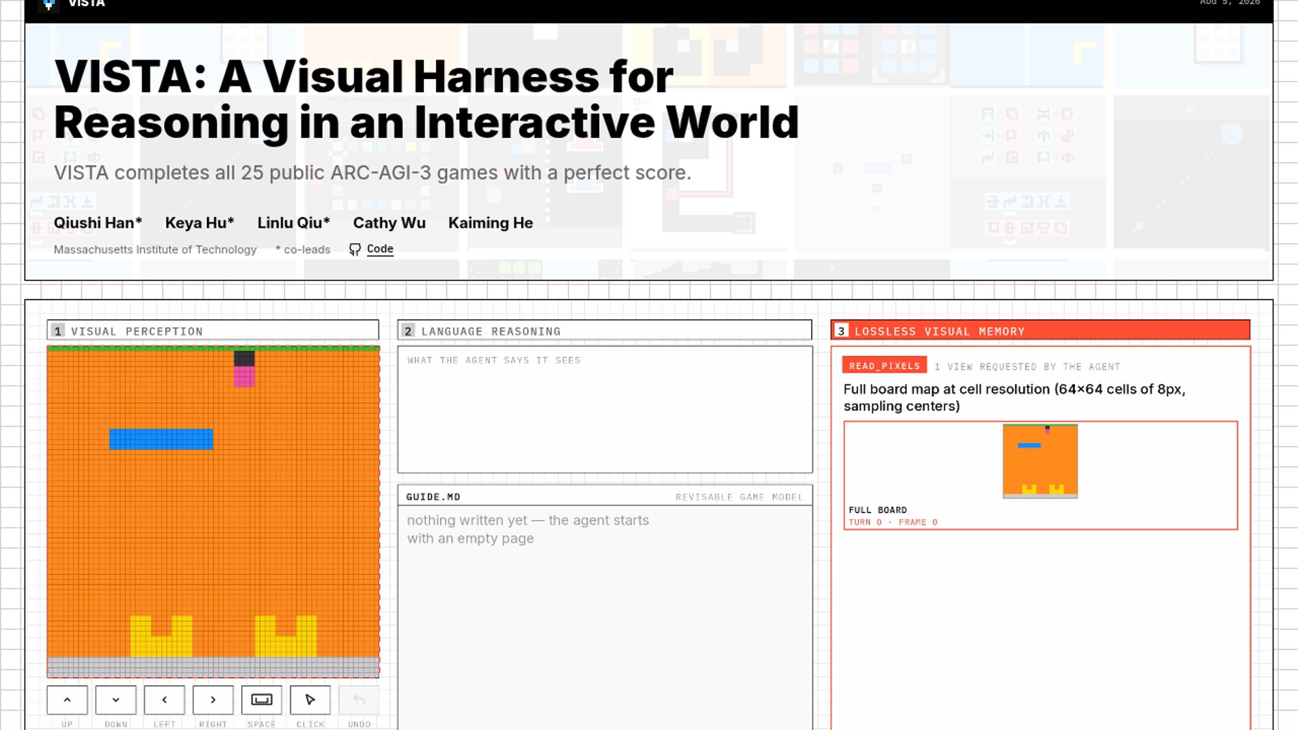
Task: Click the '1 view requested by the agent' label
Action: pyautogui.click(x=1027, y=366)
